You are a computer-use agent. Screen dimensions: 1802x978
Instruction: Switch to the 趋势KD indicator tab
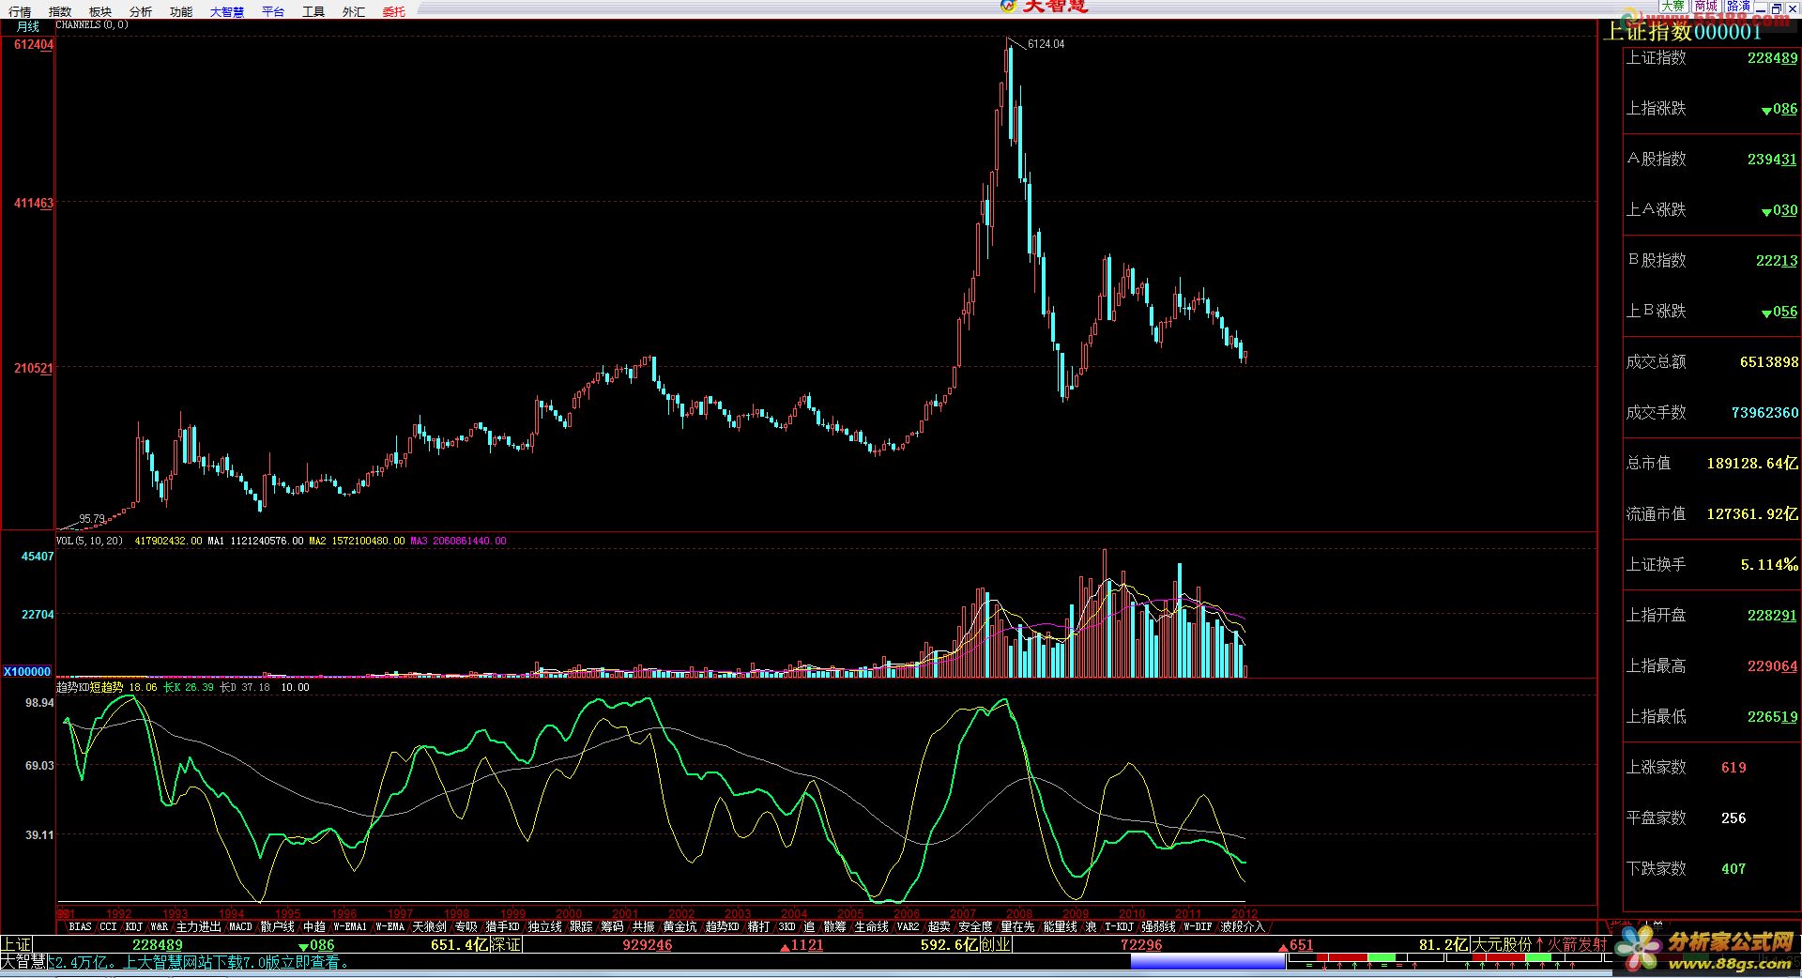(722, 926)
